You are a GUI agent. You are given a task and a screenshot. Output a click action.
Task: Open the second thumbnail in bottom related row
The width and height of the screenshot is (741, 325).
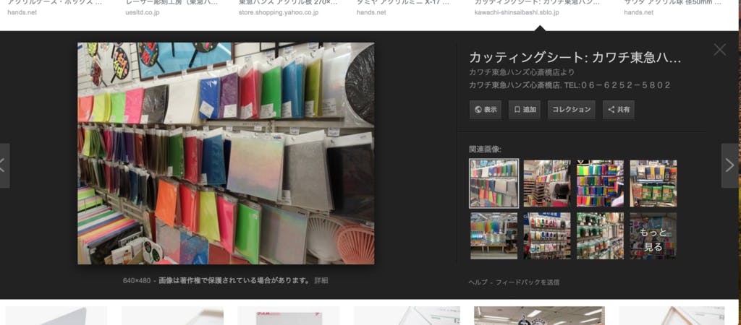click(547, 235)
